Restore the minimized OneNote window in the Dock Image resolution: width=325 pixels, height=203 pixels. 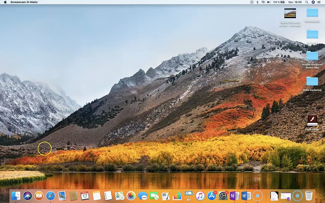click(x=286, y=196)
